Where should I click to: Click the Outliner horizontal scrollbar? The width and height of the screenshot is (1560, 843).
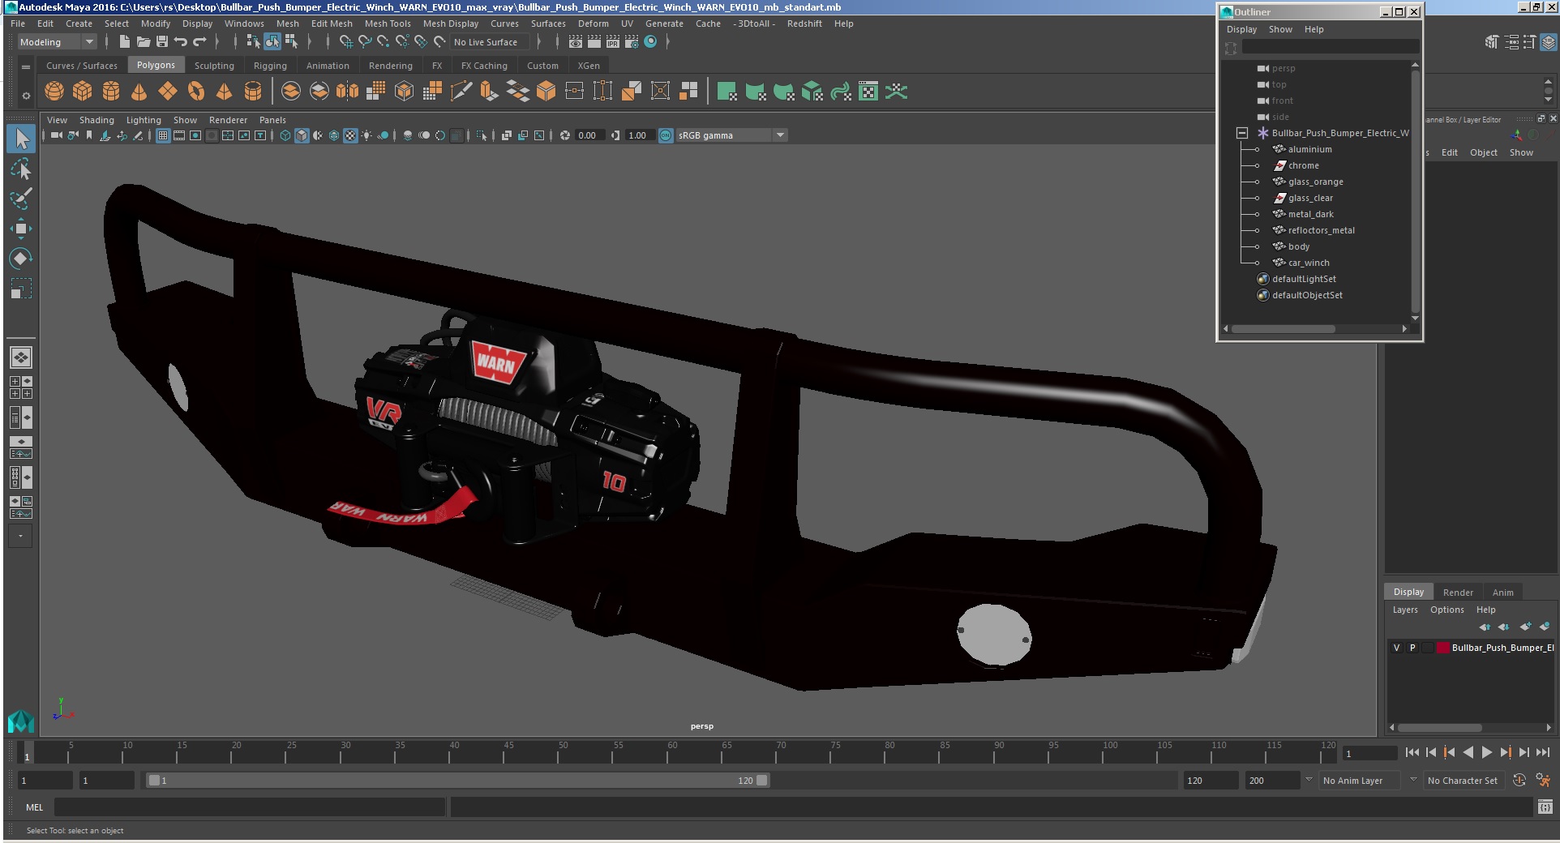(x=1283, y=328)
